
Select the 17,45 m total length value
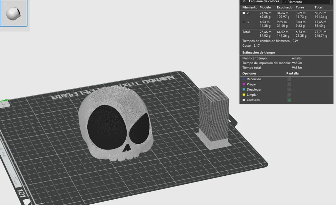[320, 22]
